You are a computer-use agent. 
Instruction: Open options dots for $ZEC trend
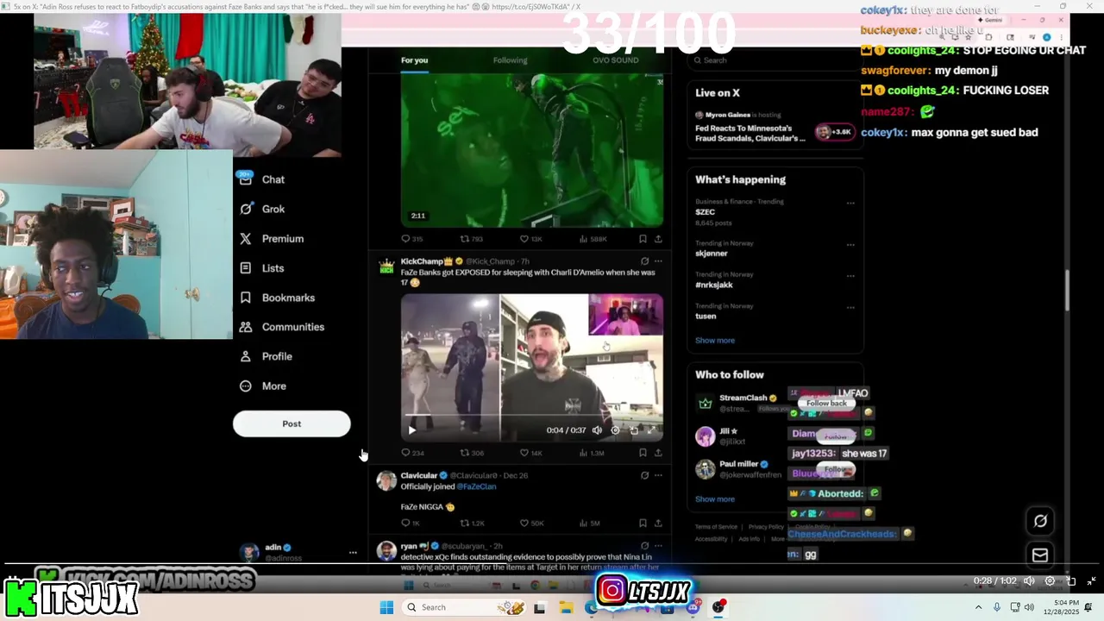850,204
